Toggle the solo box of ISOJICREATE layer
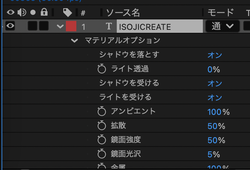Image resolution: width=250 pixels, height=170 pixels. 33,26
